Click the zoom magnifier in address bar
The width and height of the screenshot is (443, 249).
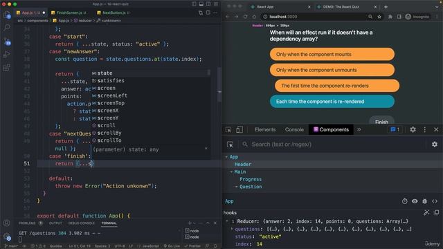[370, 17]
